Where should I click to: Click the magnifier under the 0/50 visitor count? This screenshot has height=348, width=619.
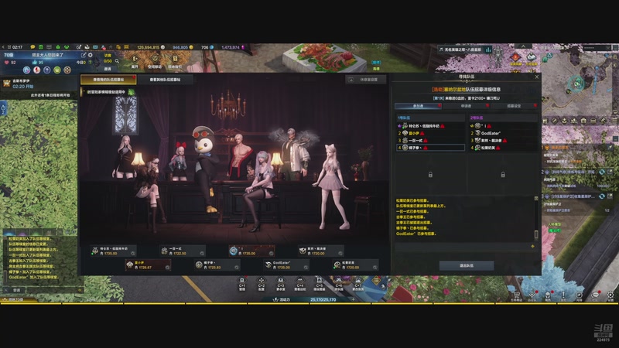tap(118, 61)
